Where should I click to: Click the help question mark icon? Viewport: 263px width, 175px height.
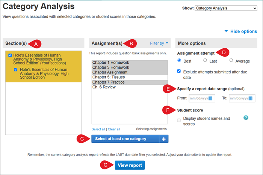point(246,118)
